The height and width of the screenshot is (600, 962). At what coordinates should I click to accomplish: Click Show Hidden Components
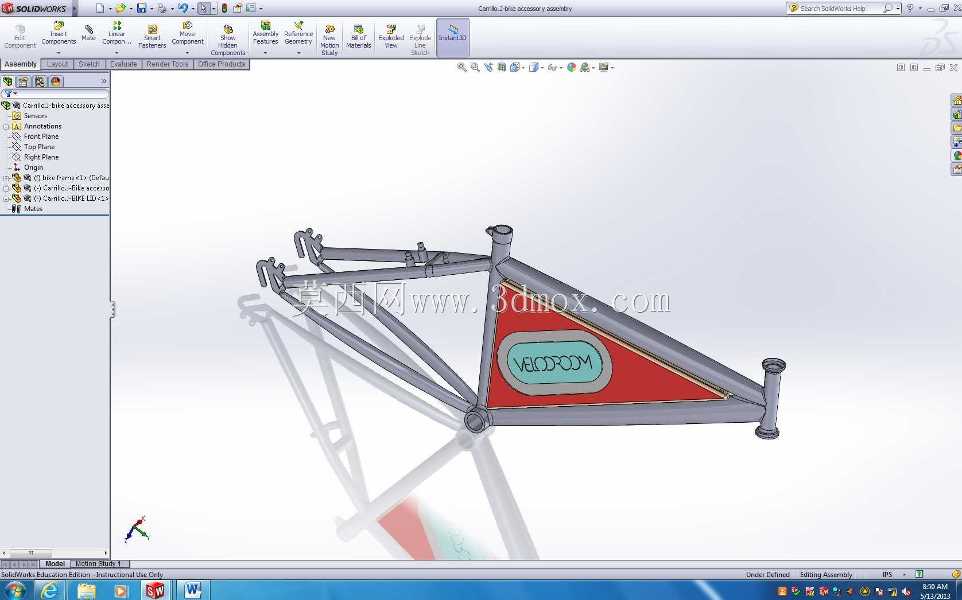(x=228, y=40)
